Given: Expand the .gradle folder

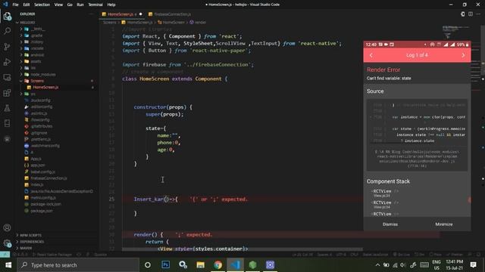Looking at the screenshot, I should coord(36,36).
